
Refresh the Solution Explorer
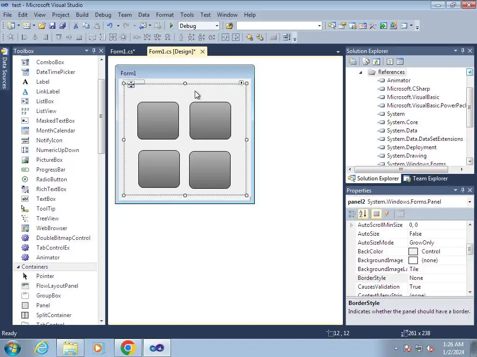(x=376, y=62)
